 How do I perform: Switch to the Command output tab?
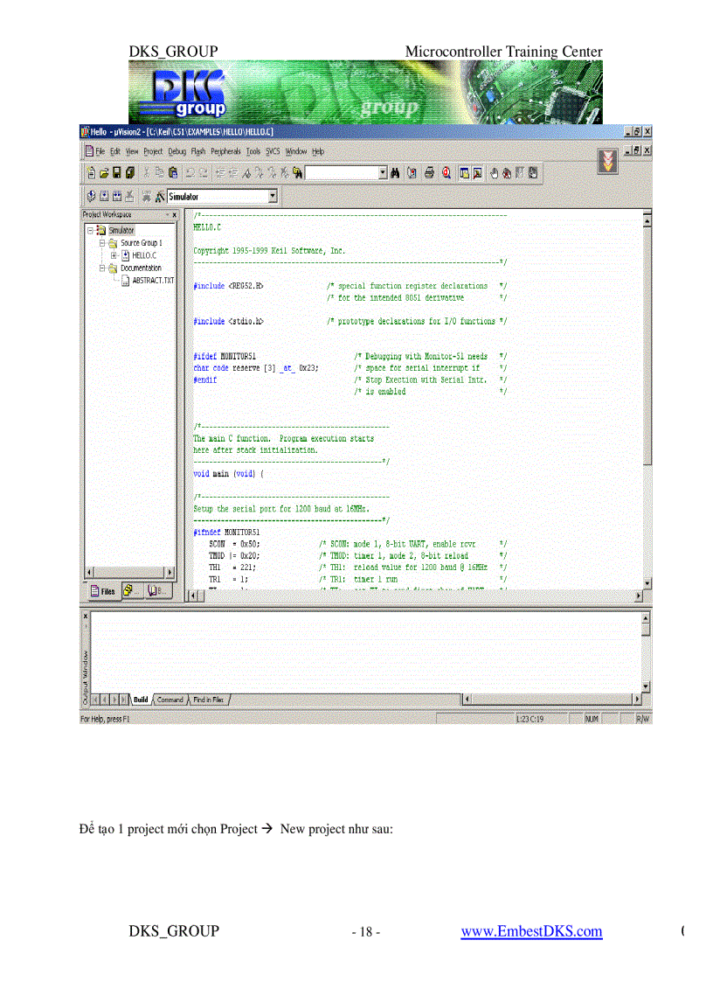point(170,699)
